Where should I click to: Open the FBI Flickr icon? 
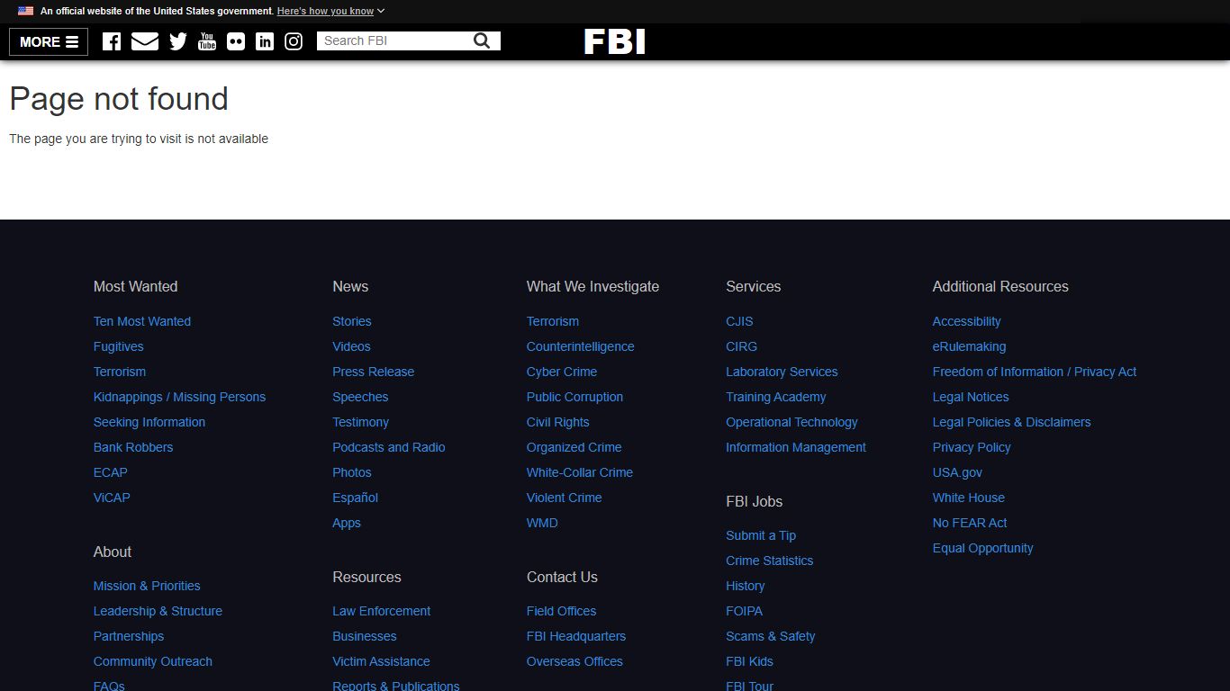[236, 41]
